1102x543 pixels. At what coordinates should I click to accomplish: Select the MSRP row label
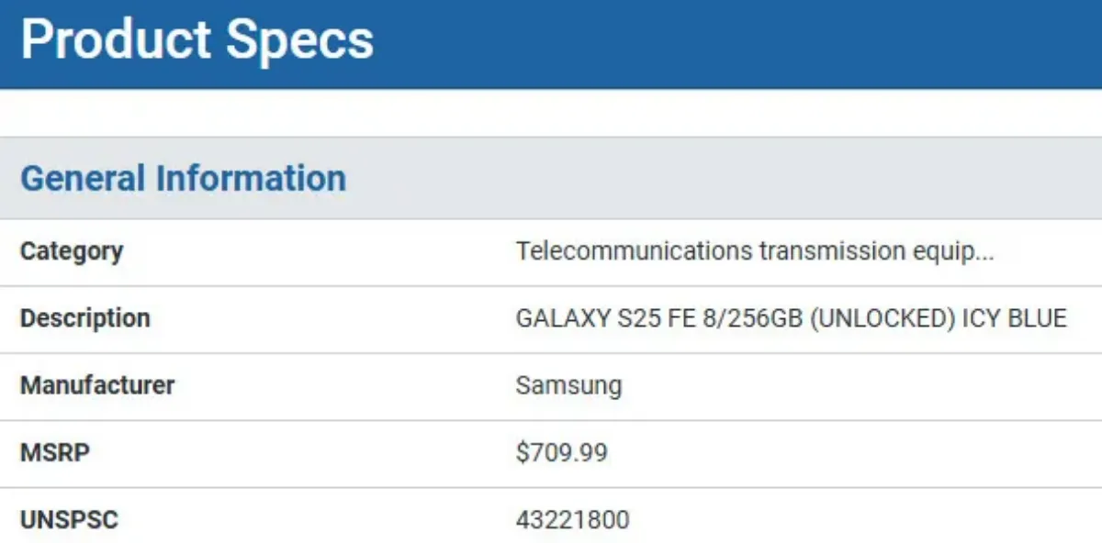[x=55, y=453]
